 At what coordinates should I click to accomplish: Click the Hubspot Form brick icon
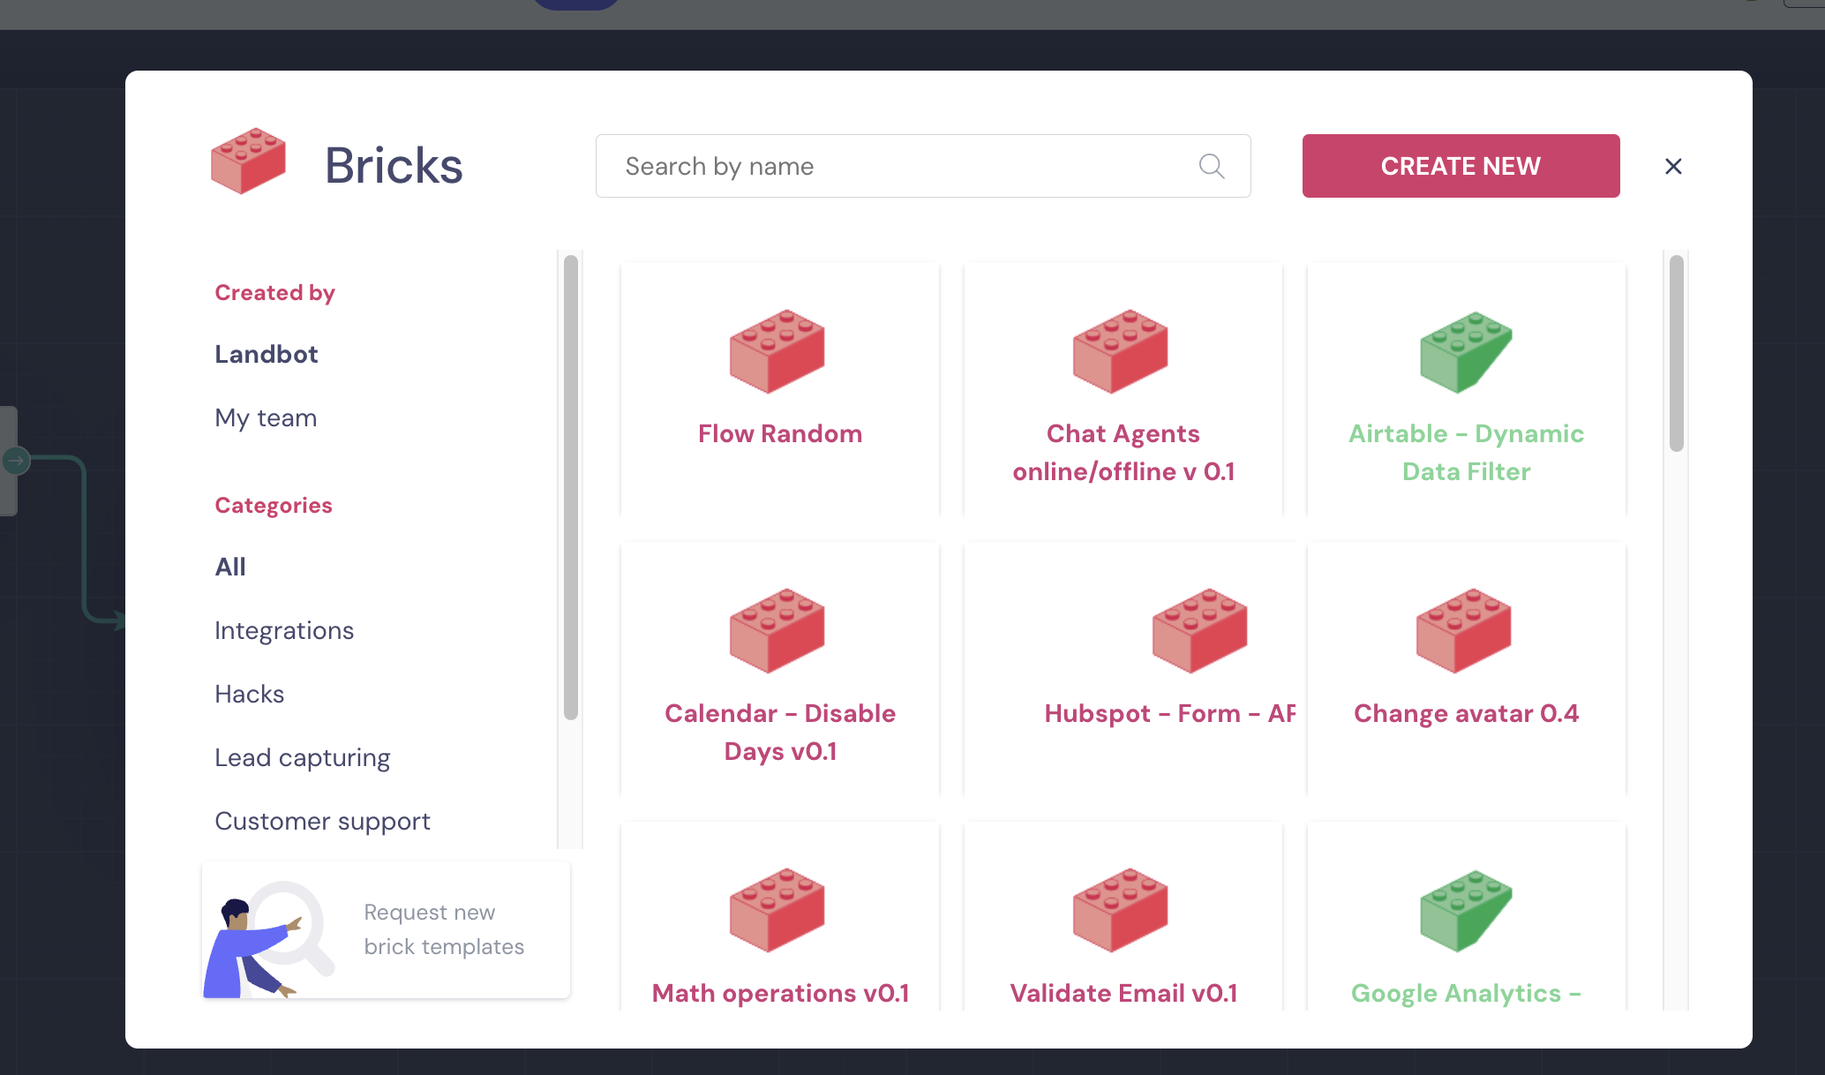pos(1200,630)
